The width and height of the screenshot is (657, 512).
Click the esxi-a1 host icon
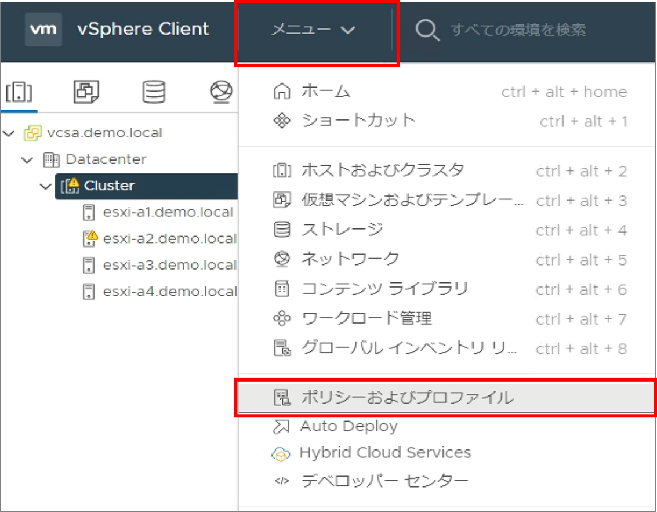(88, 212)
